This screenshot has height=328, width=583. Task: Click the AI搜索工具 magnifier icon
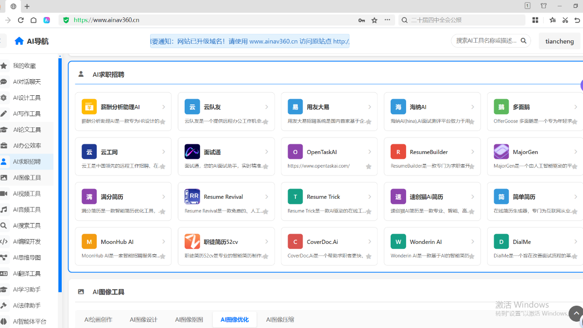point(3,225)
